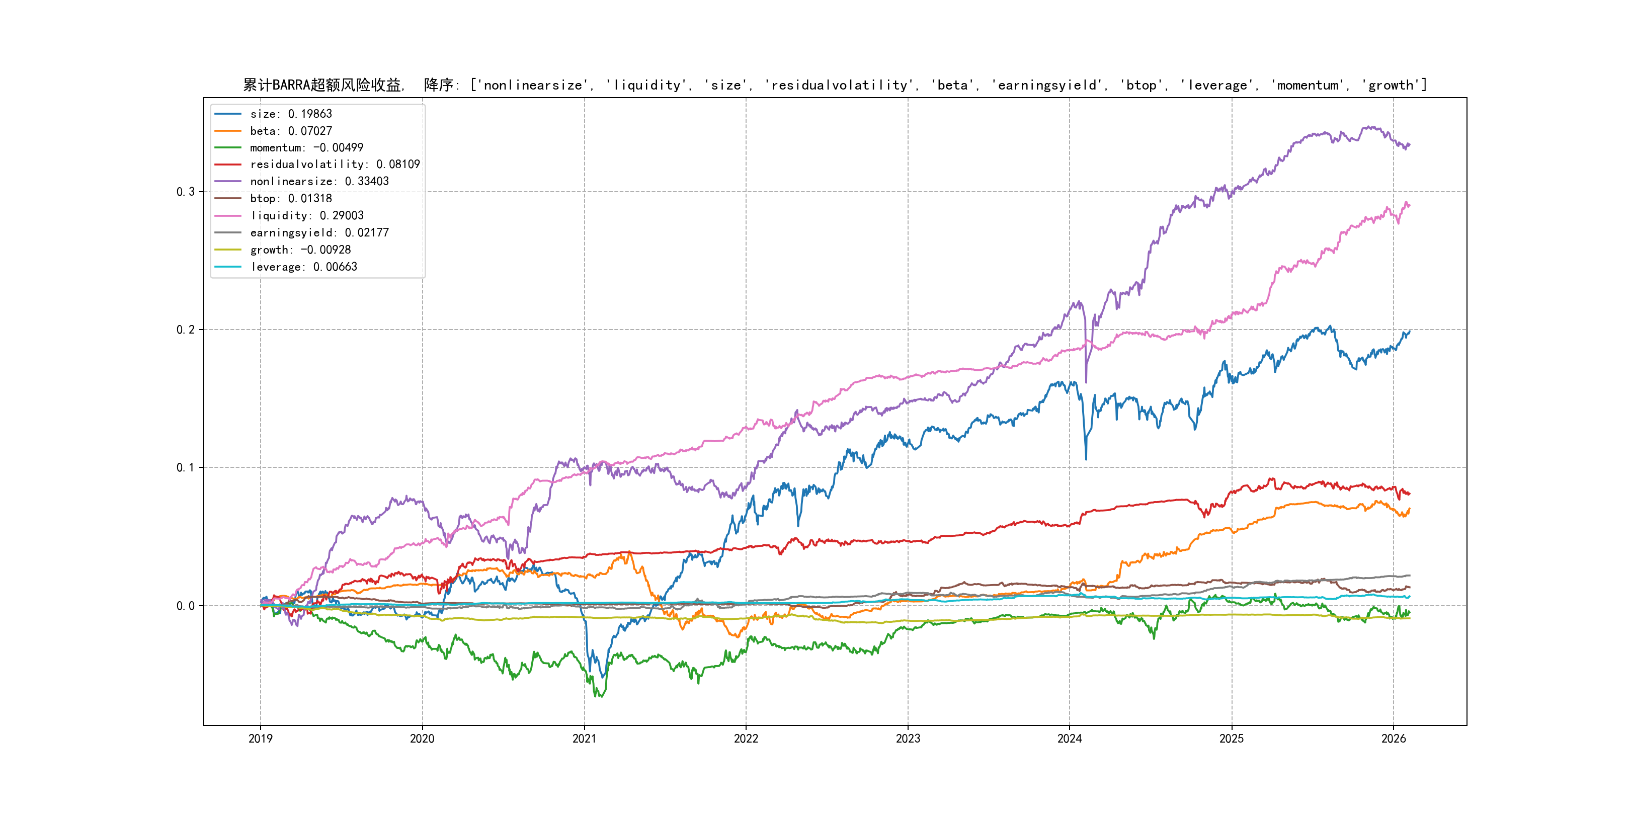Image resolution: width=1630 pixels, height=815 pixels.
Task: Click the 0.2 y-axis tick label
Action: pos(186,330)
